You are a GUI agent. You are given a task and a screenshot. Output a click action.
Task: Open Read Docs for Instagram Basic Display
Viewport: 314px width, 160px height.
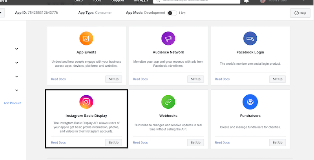pyautogui.click(x=58, y=143)
